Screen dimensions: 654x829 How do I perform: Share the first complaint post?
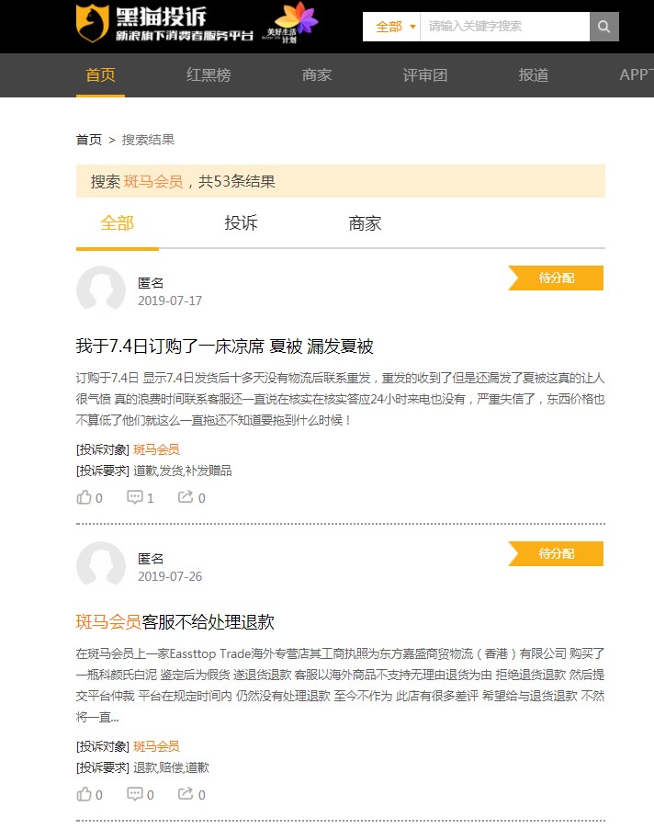(x=191, y=497)
